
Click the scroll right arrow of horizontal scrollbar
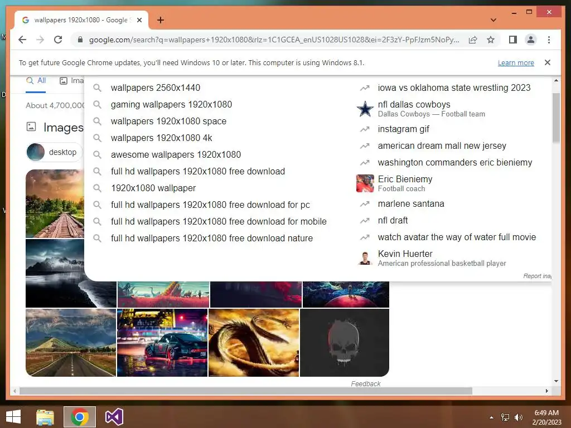click(546, 391)
